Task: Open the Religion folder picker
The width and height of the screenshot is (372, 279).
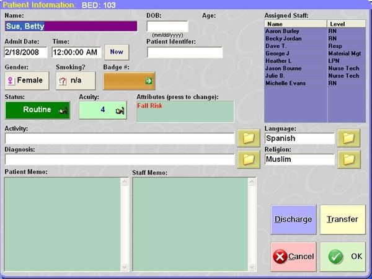Action: point(348,159)
